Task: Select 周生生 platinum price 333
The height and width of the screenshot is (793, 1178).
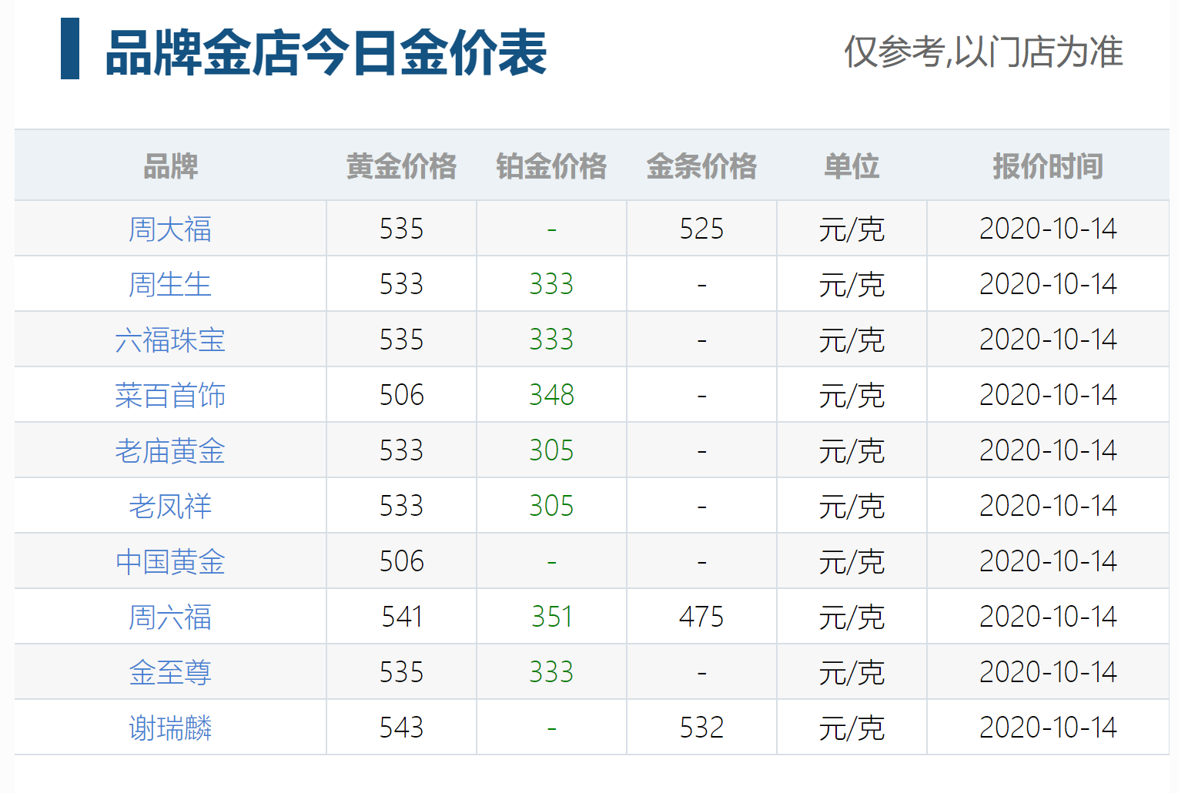Action: click(x=551, y=284)
